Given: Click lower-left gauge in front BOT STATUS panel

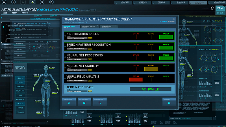Looking at the screenshot, I should pyautogui.click(x=204, y=69).
